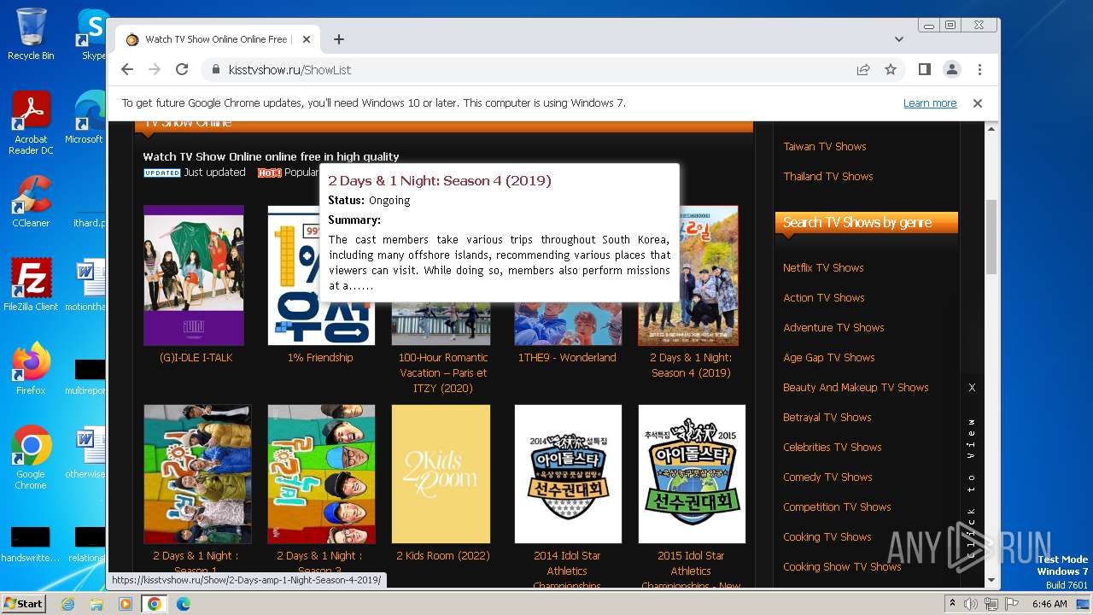
Task: Open 100-Hour Romantic Vacation link
Action: pos(443,373)
